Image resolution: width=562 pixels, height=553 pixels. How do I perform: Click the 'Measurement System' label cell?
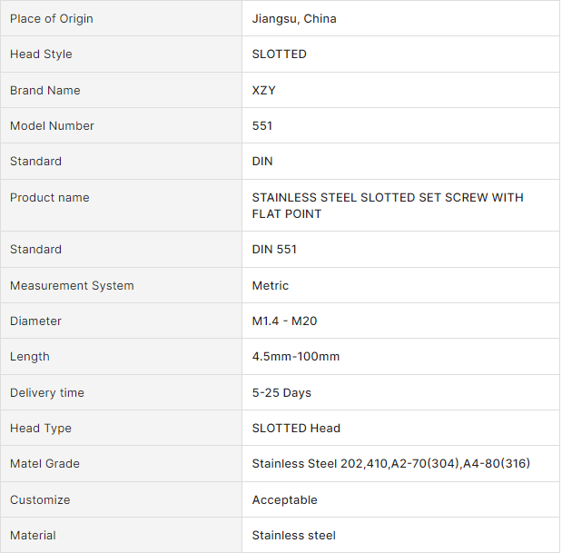click(x=72, y=286)
